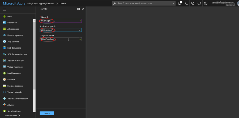Collapse the sidebar with hamburger icon
The width and height of the screenshot is (239, 118).
[x=4, y=10]
